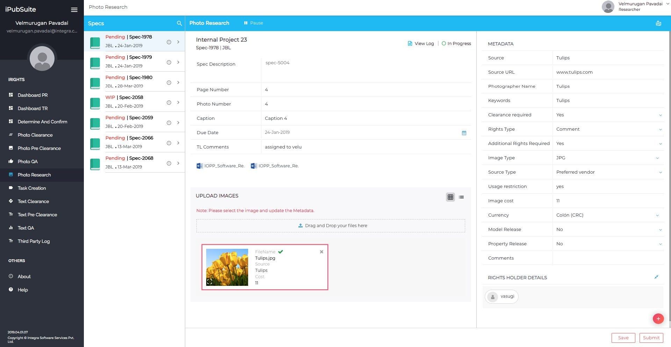The height and width of the screenshot is (347, 671).
Task: Open Photo Pre Clearance menu item
Action: click(x=42, y=148)
